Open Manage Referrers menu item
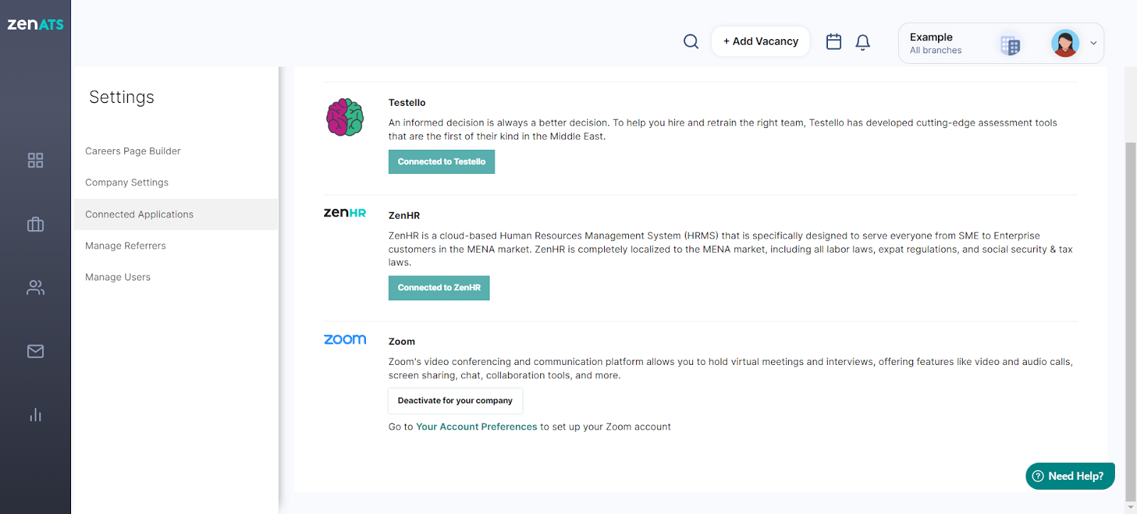The image size is (1137, 514). pos(125,246)
